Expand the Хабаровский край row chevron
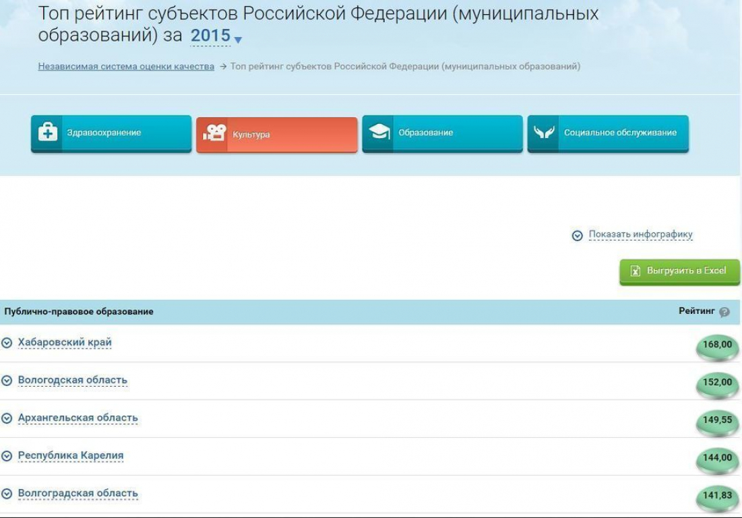 click(7, 343)
